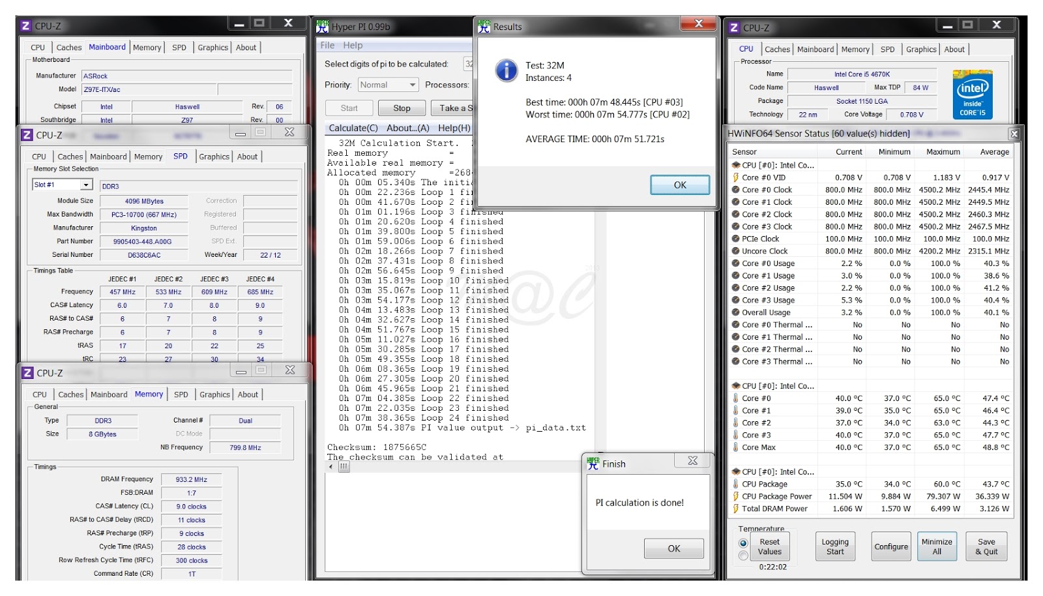The image size is (1043, 596).
Task: Click the lightning icon beside Core #0 VID
Action: 736,177
